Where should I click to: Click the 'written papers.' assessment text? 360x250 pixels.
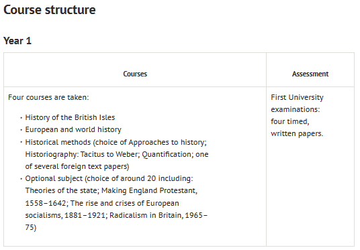point(297,133)
